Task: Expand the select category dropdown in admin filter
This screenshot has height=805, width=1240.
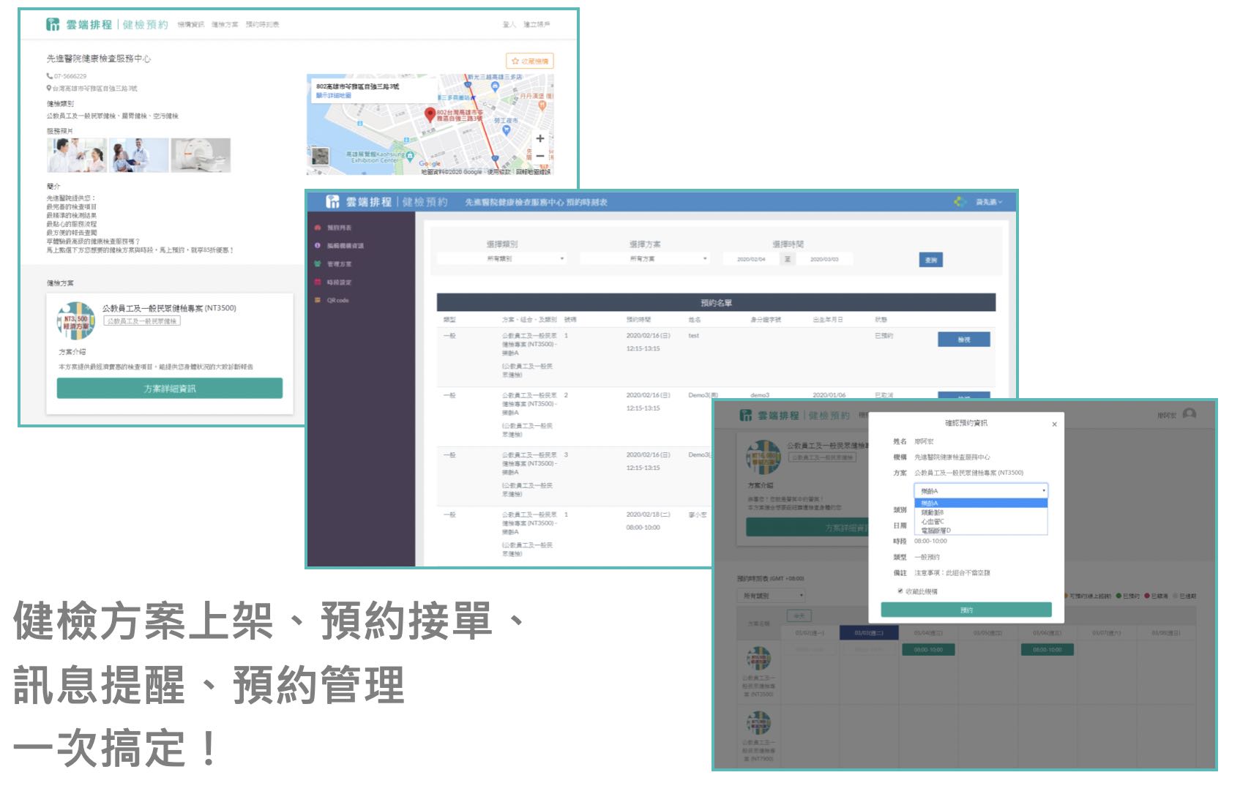Action: pyautogui.click(x=501, y=258)
